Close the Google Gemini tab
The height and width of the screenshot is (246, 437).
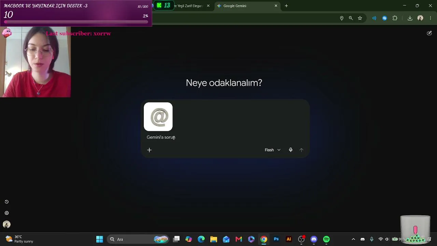click(276, 6)
